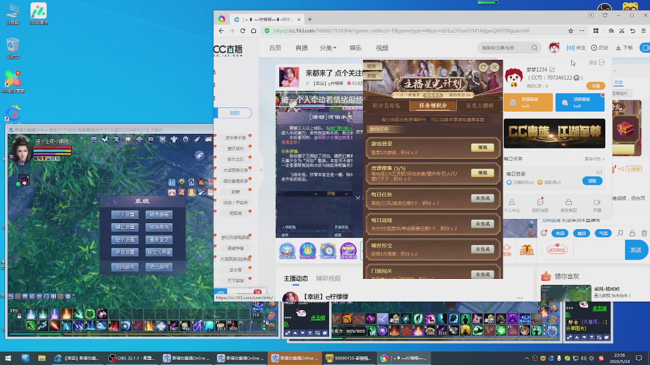Viewport: 650px width, 365px height.
Task: Claim the 资源搜集 task reward
Action: click(x=482, y=173)
